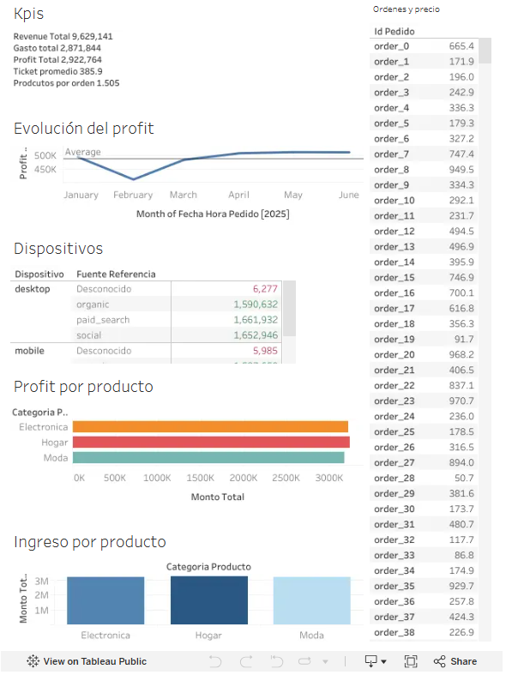The height and width of the screenshot is (675, 506).
Task: Click the Refresh data icon
Action: (304, 661)
